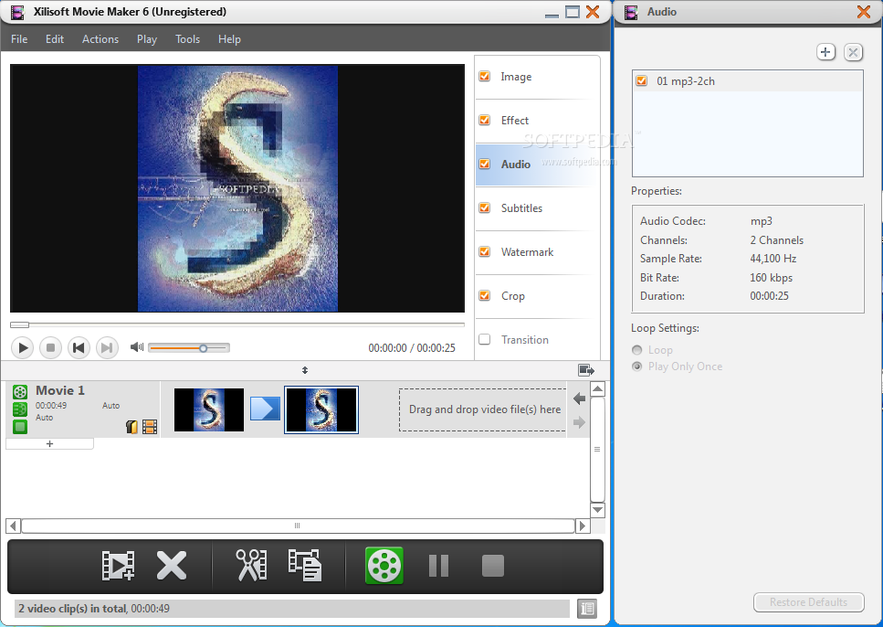
Task: Open the Play menu
Action: pos(146,39)
